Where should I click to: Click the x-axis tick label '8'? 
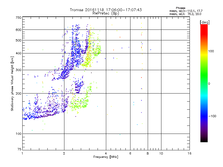[148, 153]
